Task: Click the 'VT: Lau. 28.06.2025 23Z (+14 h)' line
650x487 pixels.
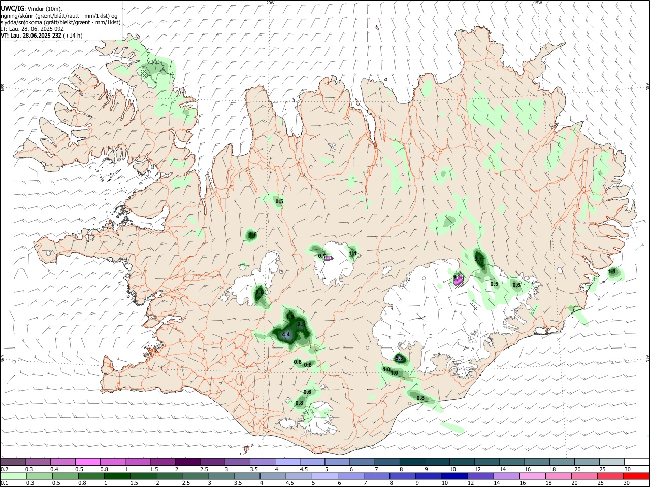Action: 41,36
